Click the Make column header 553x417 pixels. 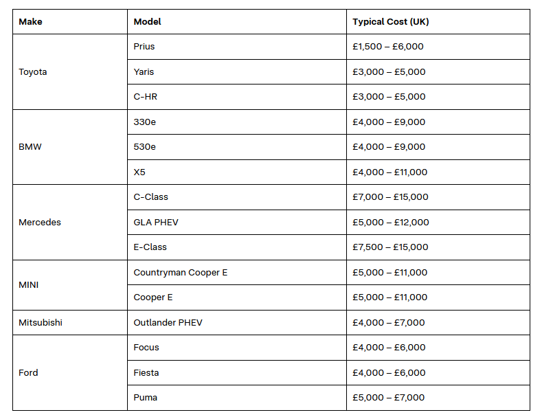[x=30, y=21]
